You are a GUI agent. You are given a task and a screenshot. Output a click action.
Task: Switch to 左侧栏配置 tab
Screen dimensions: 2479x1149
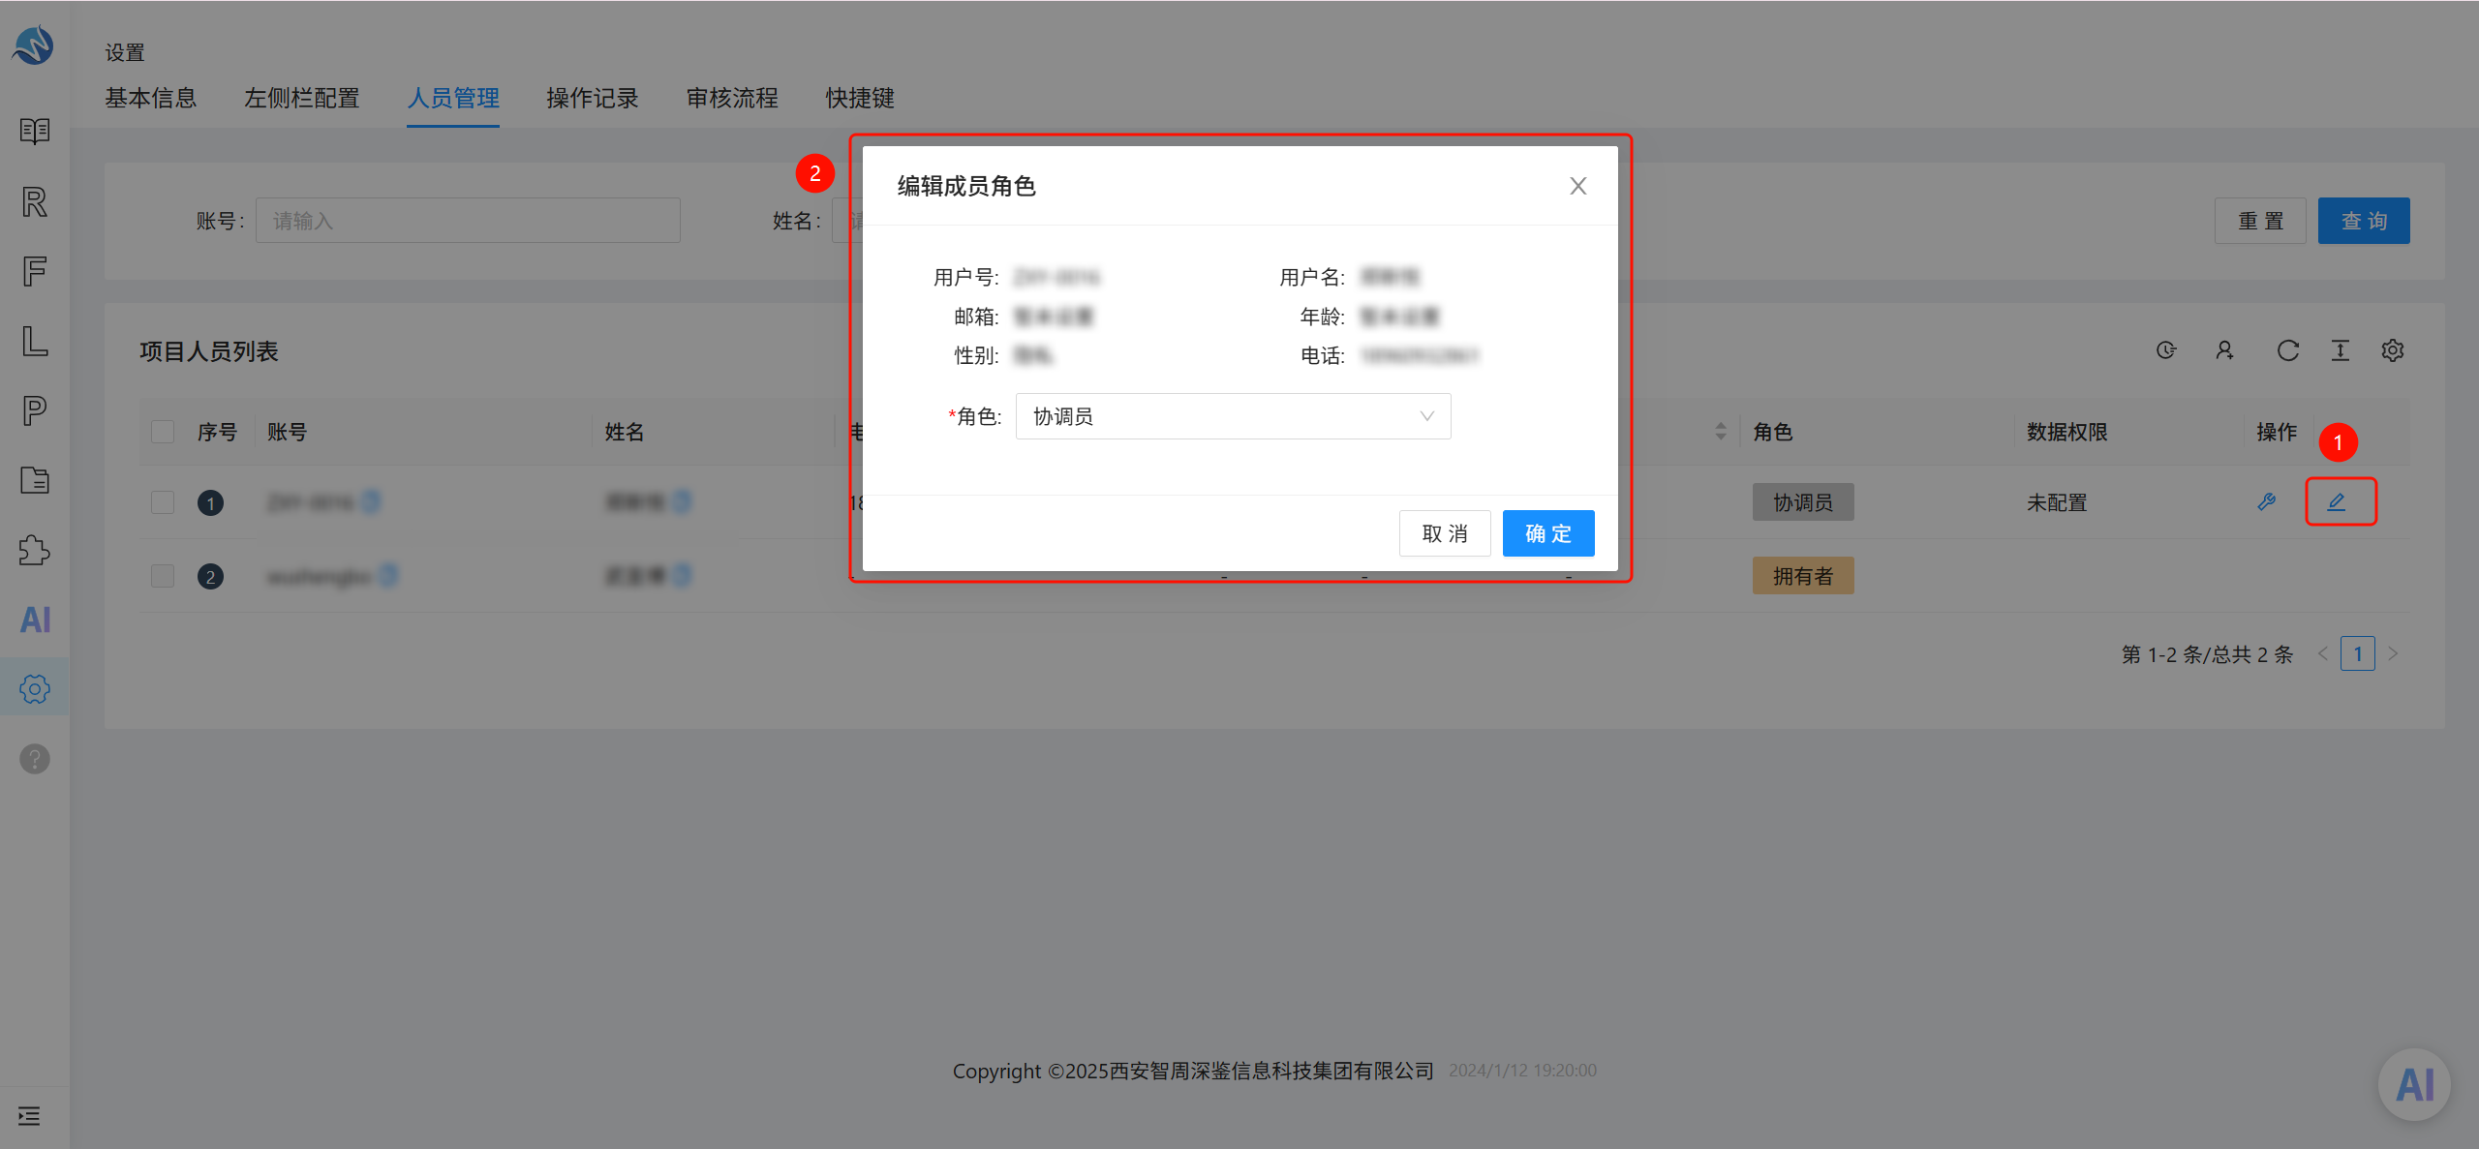[302, 98]
